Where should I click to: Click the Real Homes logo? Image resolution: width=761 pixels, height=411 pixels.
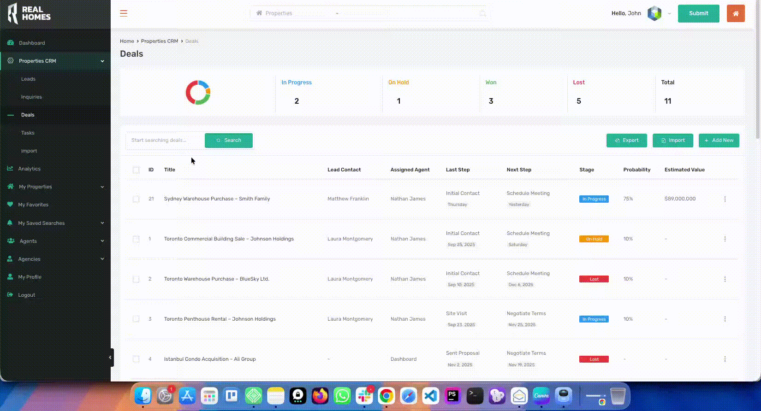30,13
